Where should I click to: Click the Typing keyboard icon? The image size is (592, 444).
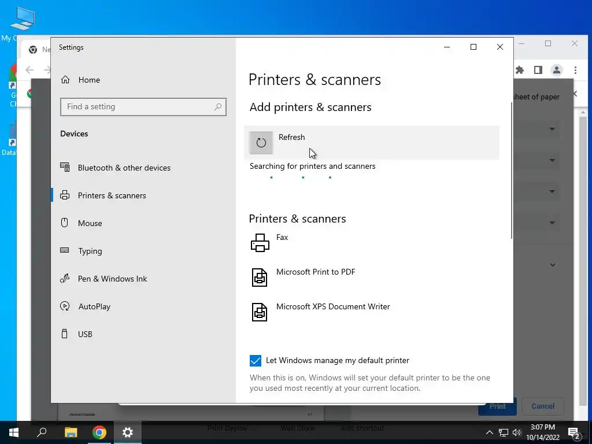tap(65, 250)
